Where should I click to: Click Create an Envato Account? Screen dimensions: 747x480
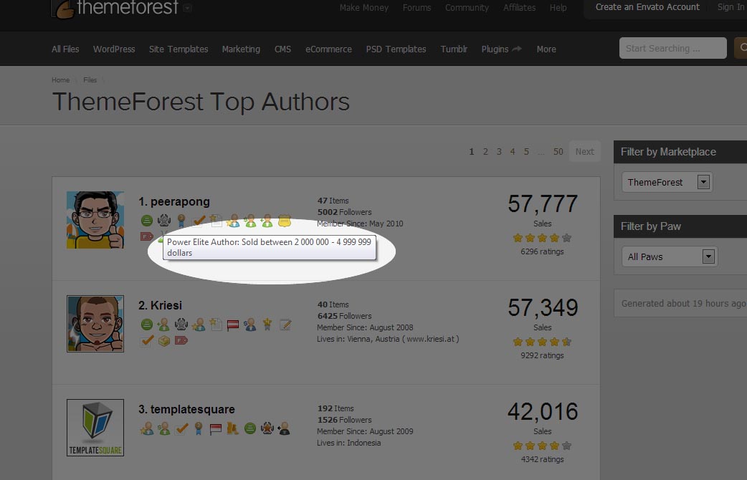tap(647, 7)
